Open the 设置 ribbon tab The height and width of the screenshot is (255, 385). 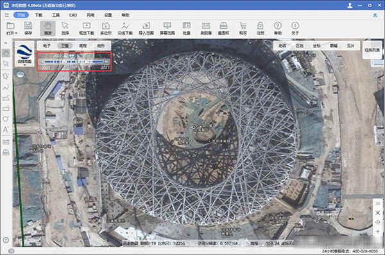[108, 15]
